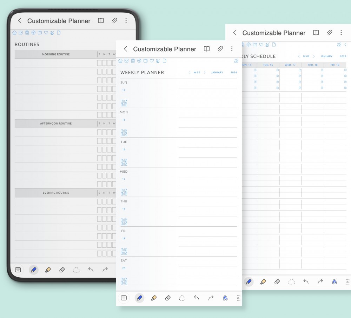Select WED, 17 column header
The height and width of the screenshot is (318, 351).
click(290, 65)
